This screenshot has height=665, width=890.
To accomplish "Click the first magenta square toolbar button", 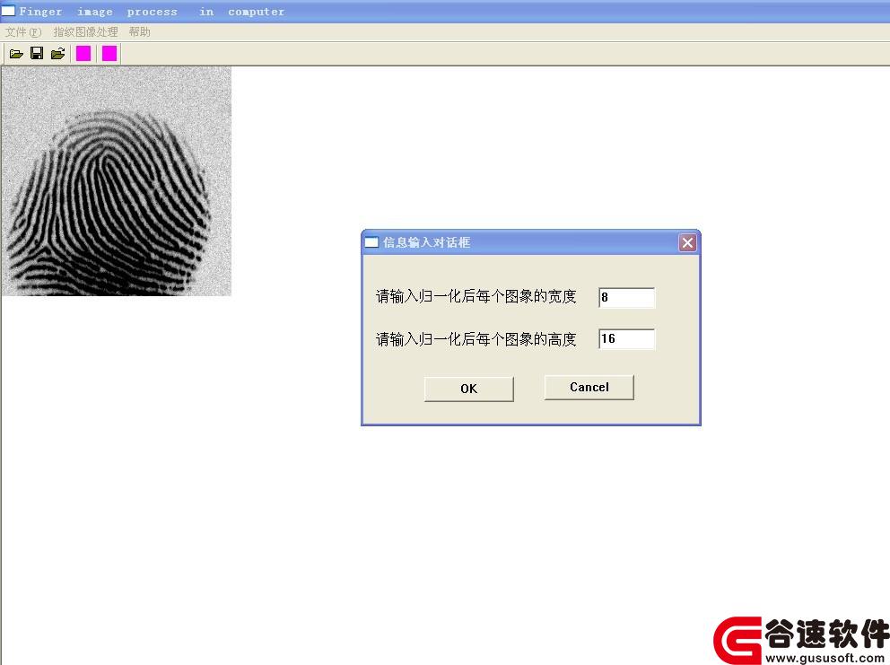I will [83, 54].
